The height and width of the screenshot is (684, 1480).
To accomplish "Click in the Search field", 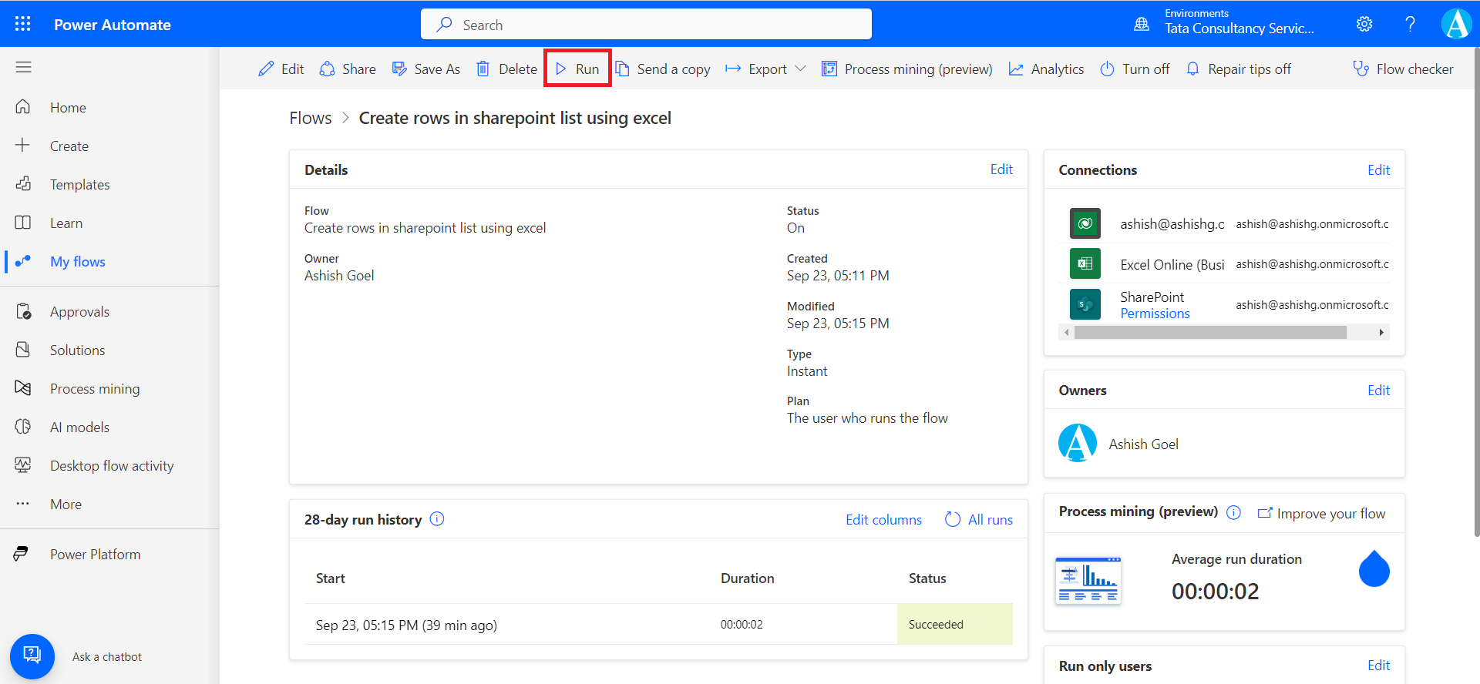I will (x=646, y=25).
